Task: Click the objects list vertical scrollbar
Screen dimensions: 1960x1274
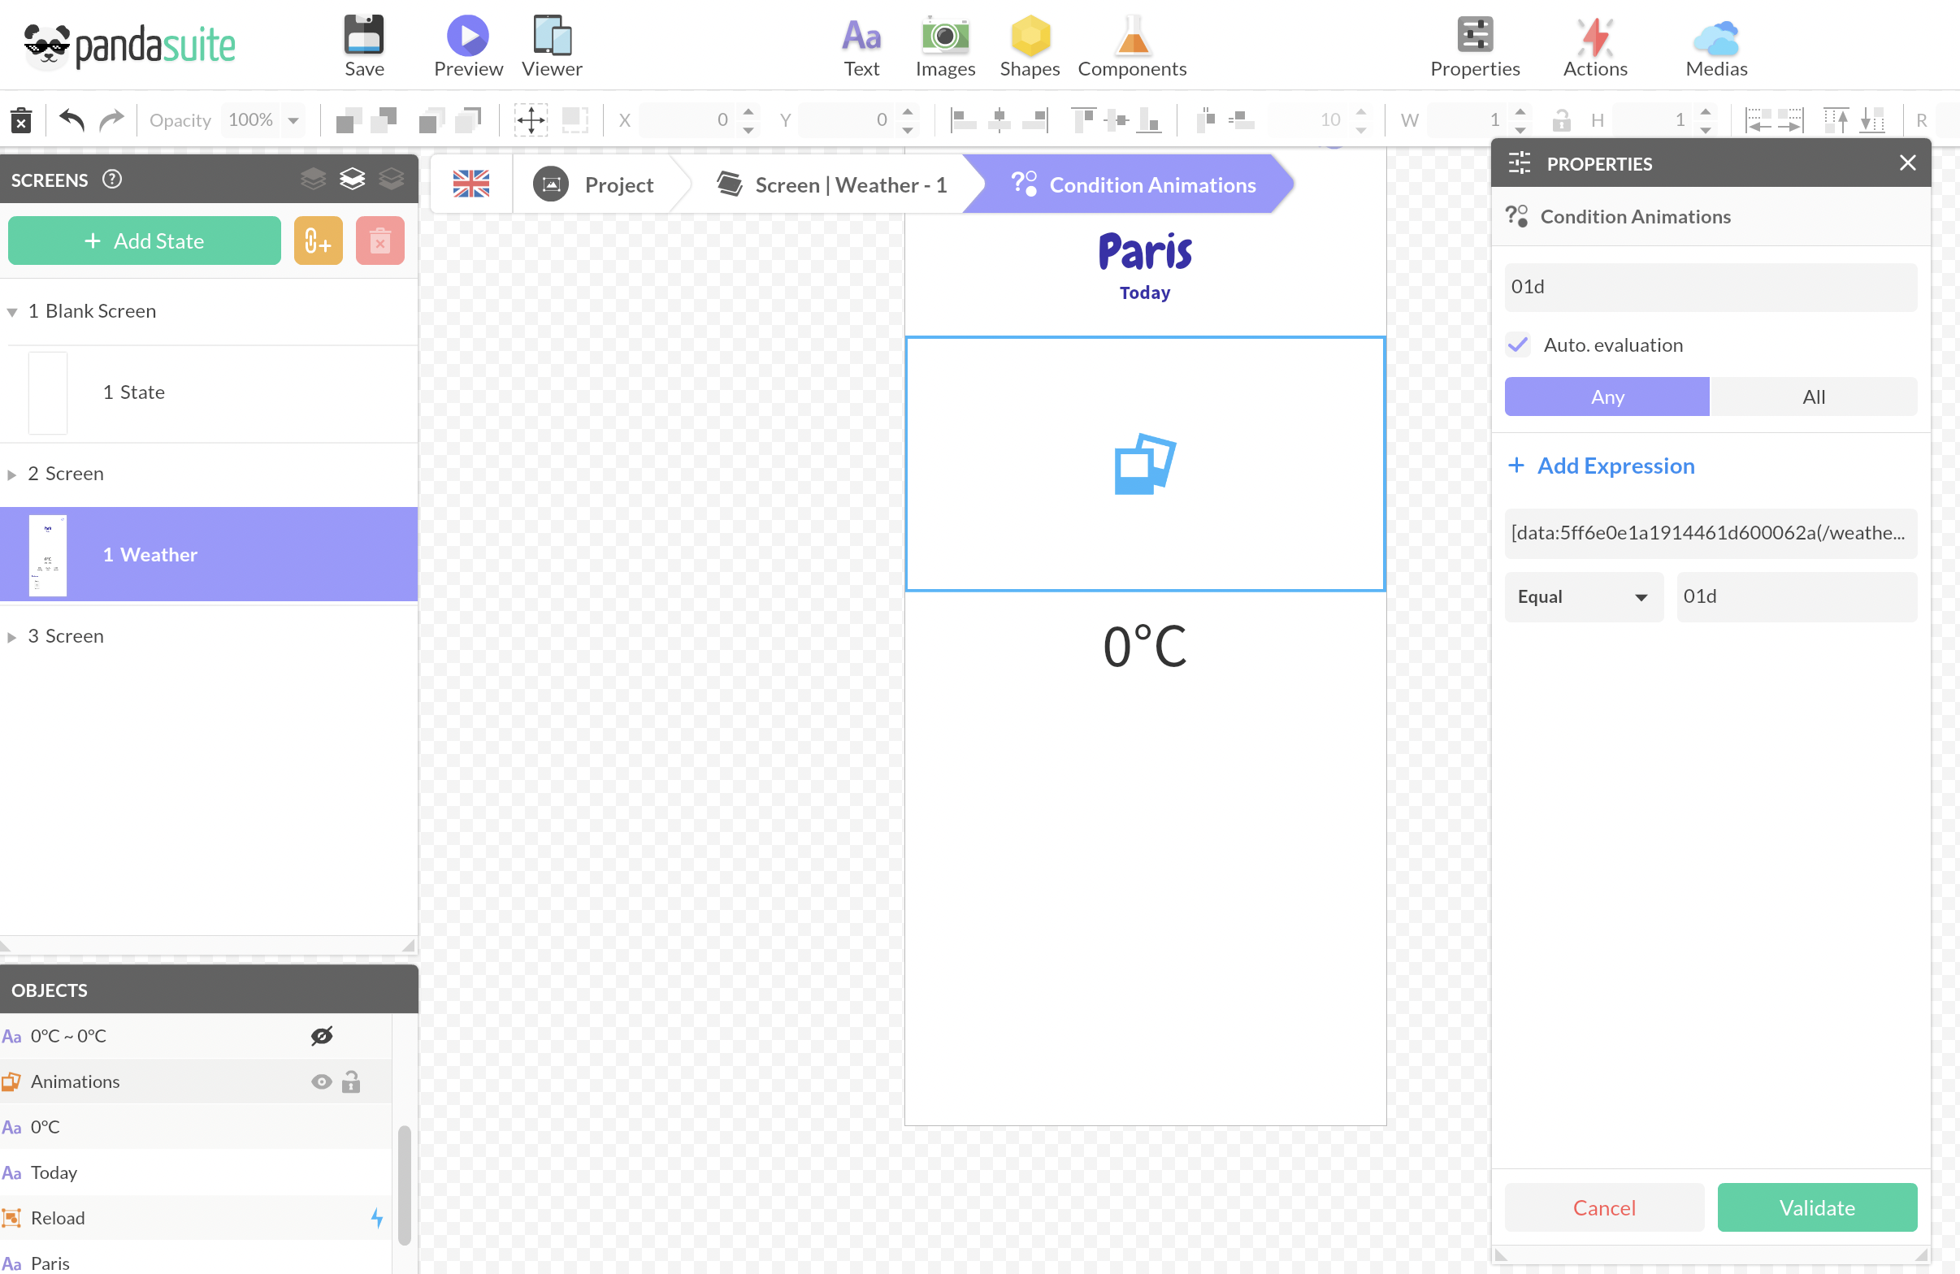Action: coord(405,1184)
